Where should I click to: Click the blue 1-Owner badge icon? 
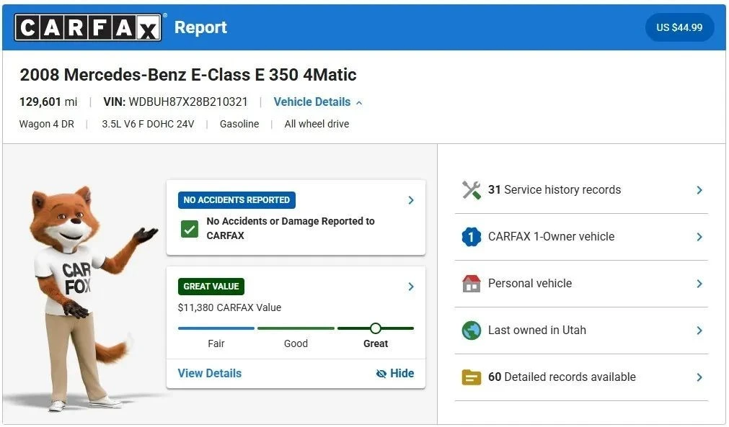point(472,237)
